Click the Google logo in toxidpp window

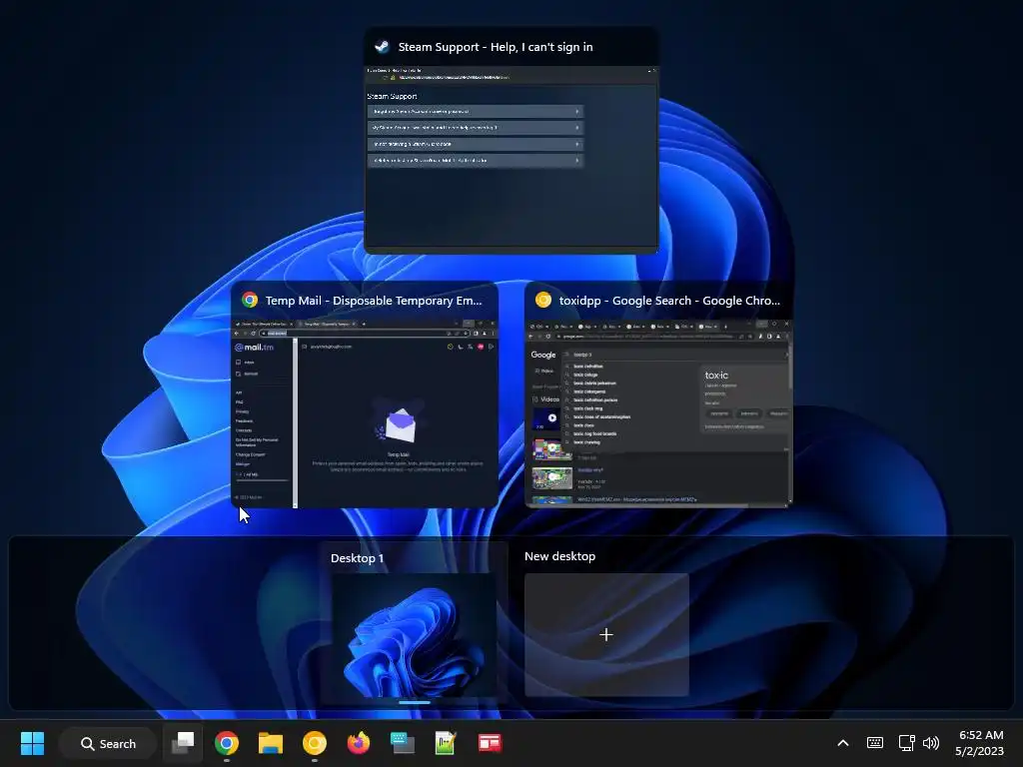pos(542,355)
